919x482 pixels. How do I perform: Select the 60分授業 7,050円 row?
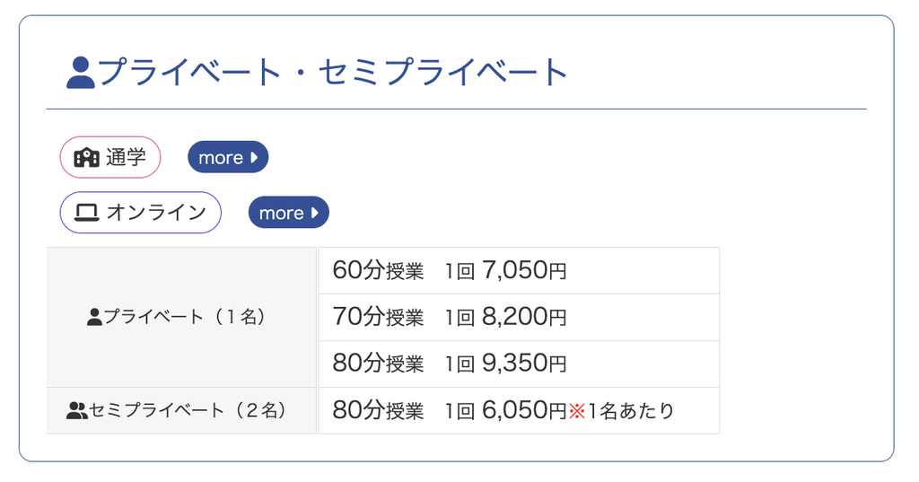tap(519, 270)
